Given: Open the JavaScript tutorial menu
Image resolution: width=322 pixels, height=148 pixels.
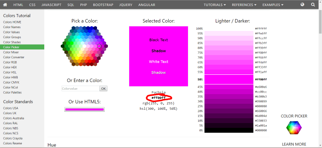Looking at the screenshot, I should pos(52,5).
